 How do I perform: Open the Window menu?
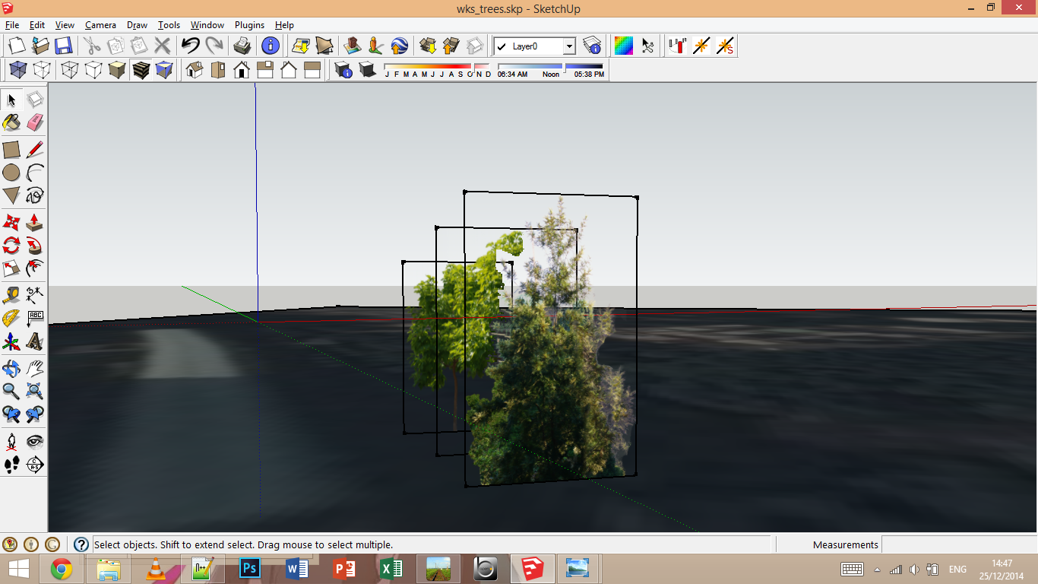point(207,25)
